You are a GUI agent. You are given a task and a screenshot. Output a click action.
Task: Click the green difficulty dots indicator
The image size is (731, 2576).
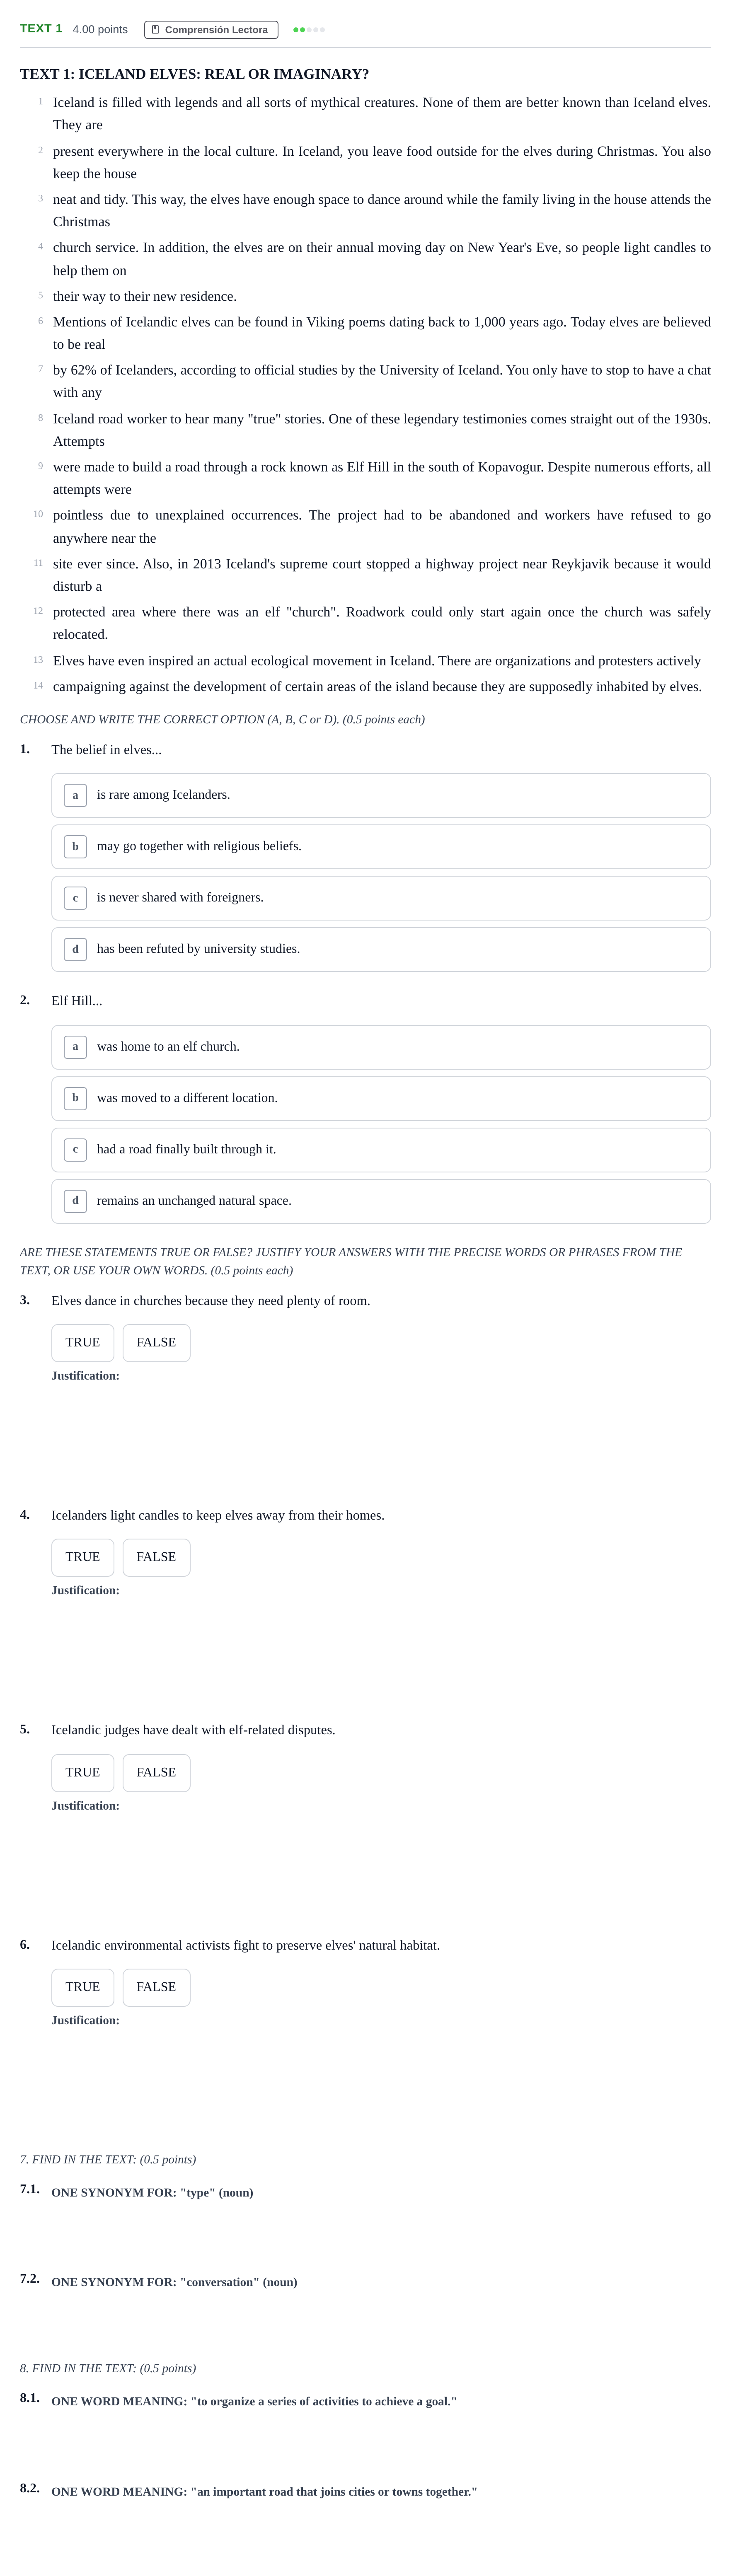[x=309, y=30]
